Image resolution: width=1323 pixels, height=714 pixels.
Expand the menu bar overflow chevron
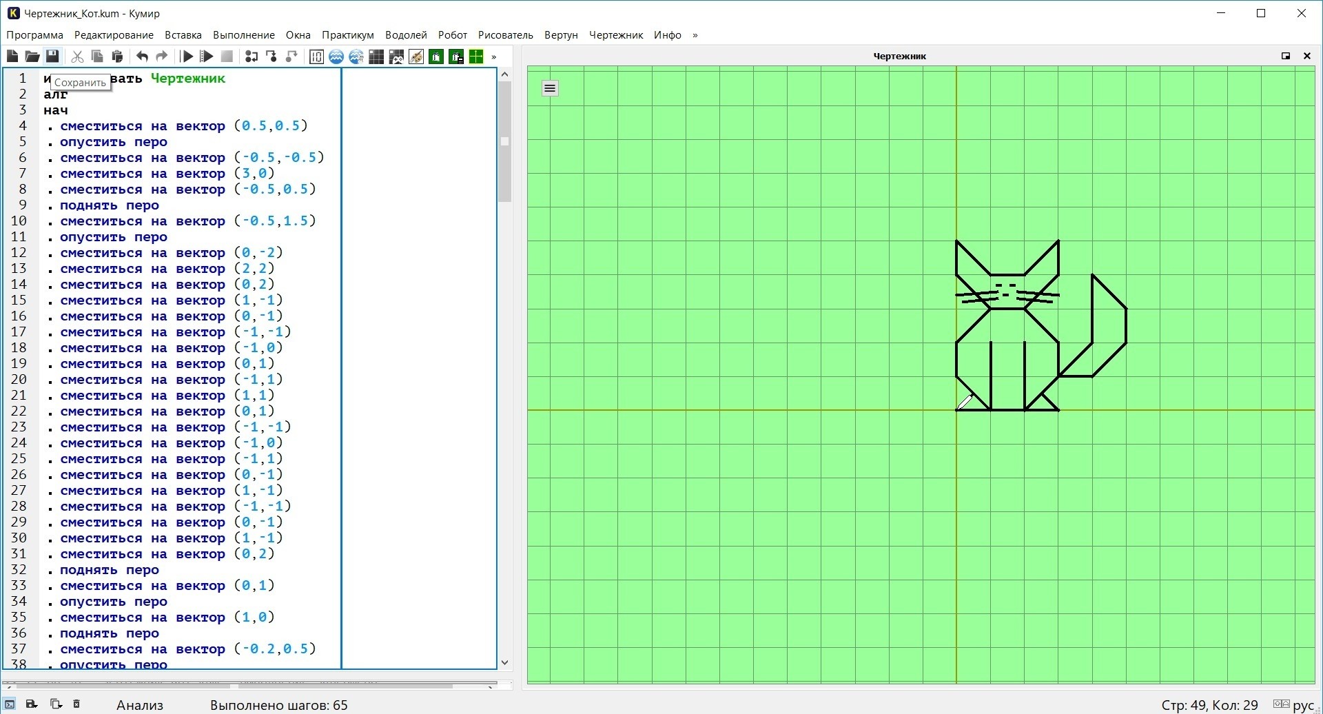(695, 35)
